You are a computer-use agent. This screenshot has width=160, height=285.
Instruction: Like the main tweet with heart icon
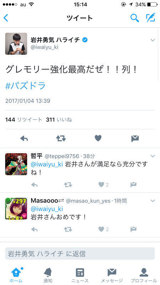(x=98, y=139)
